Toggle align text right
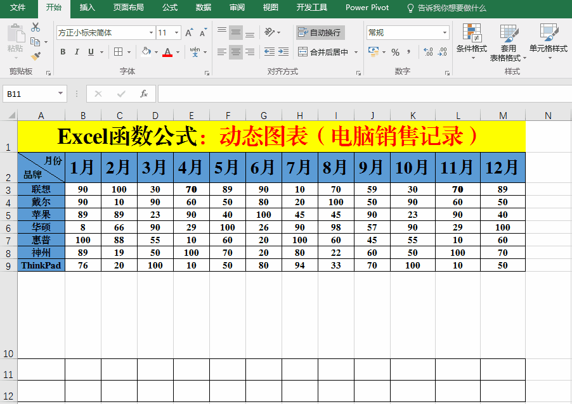 tap(250, 52)
